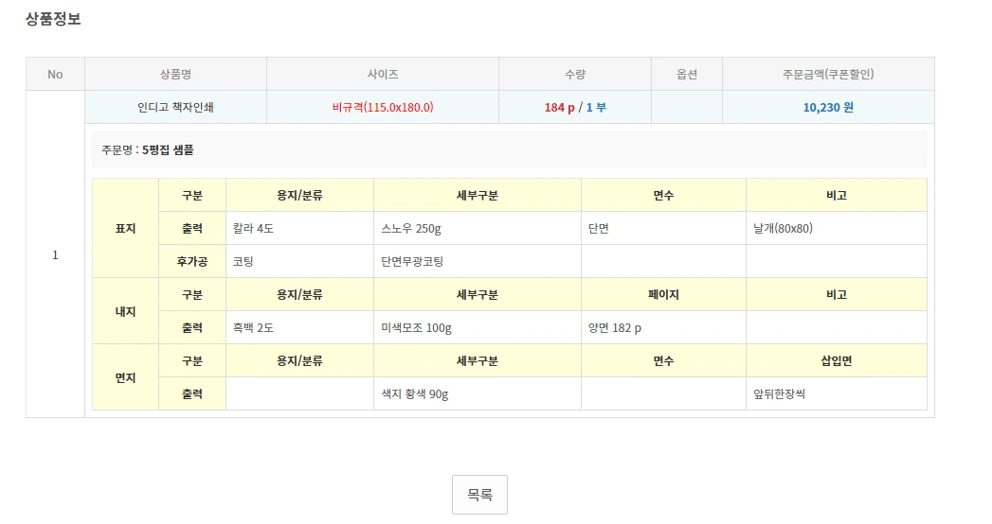Click 용지/분류 header in 내지 section

click(x=300, y=295)
